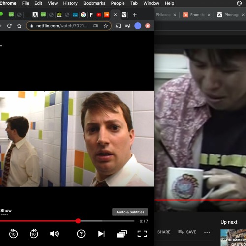Open the Help menu
The height and width of the screenshot is (246, 246).
(x=169, y=3)
